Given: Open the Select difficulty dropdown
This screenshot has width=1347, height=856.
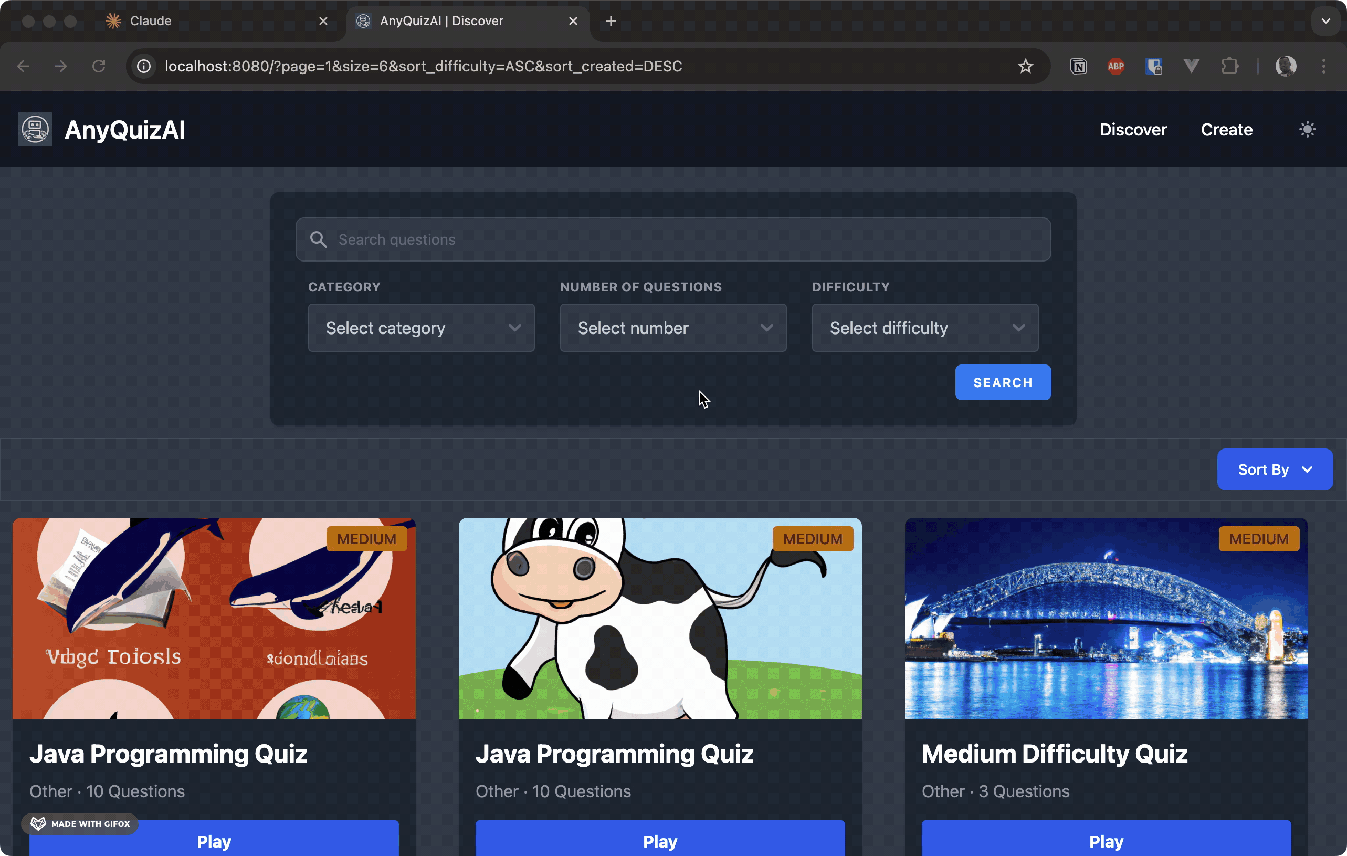Looking at the screenshot, I should coord(924,328).
